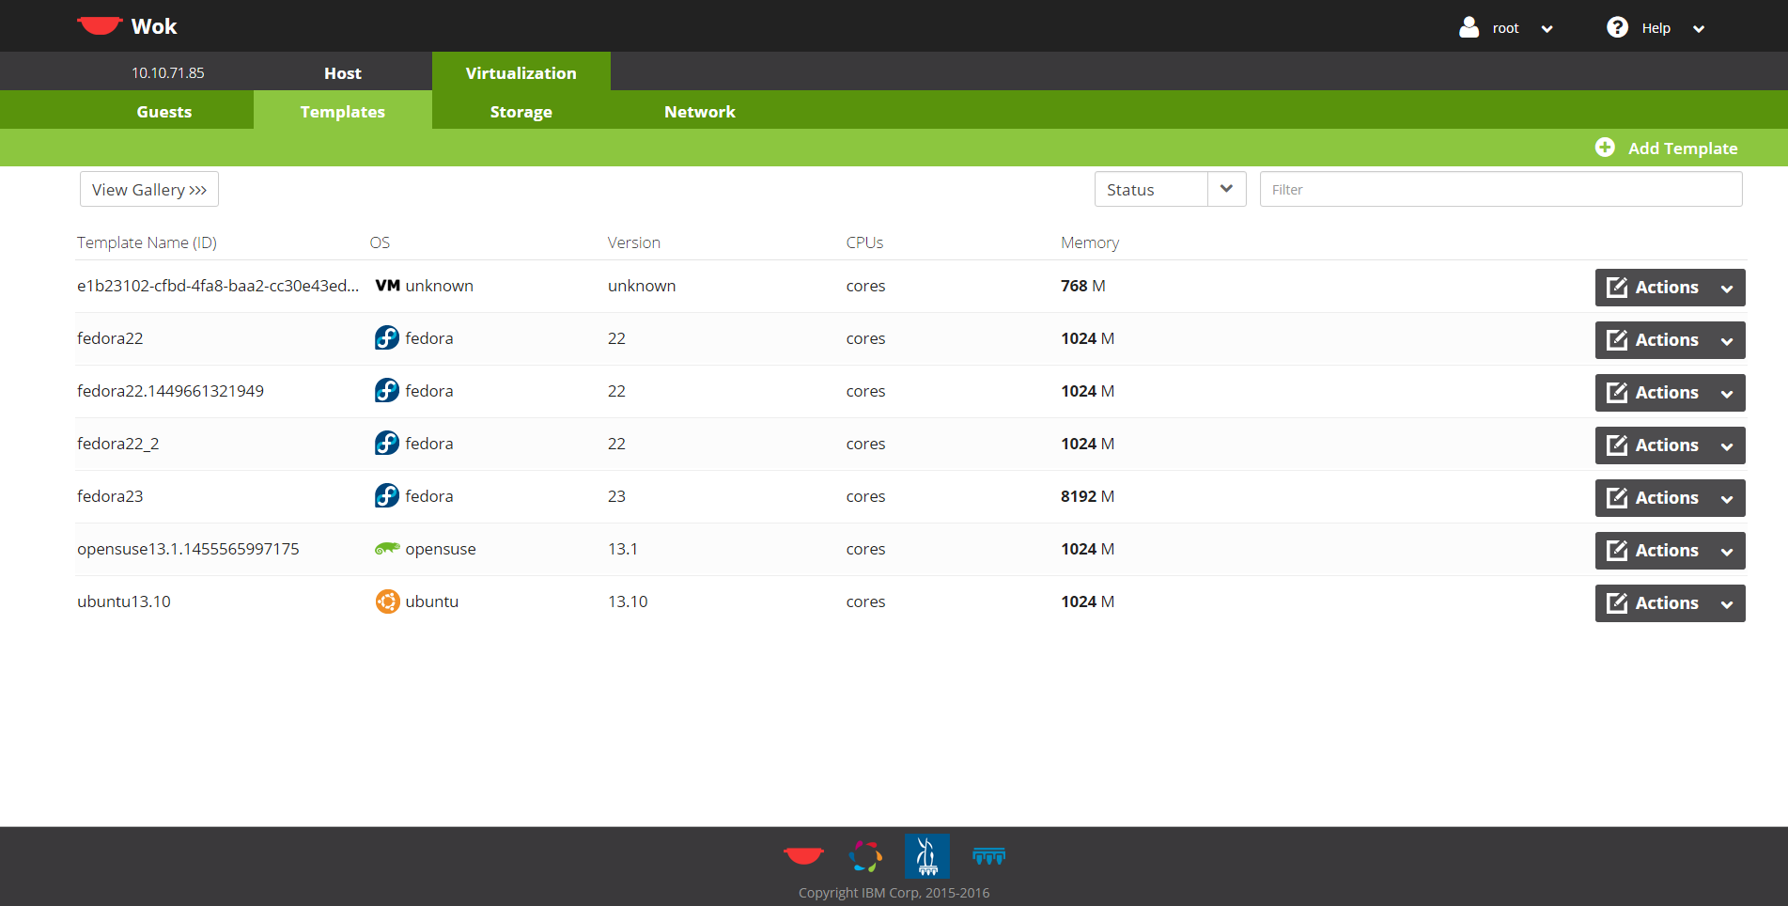Click the red wok icon in footer
The width and height of the screenshot is (1788, 906).
(803, 855)
